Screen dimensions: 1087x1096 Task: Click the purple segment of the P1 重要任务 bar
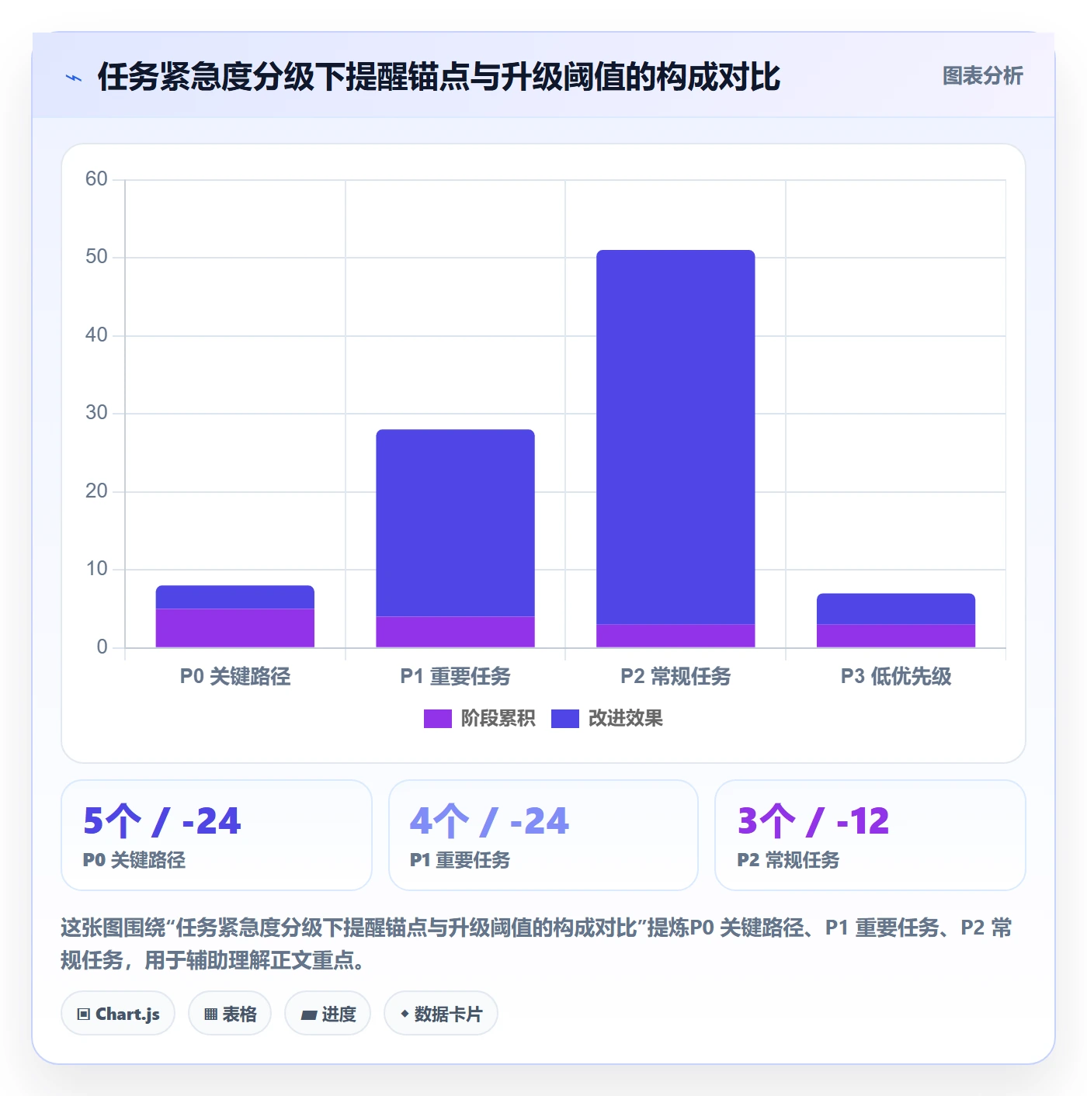[456, 632]
